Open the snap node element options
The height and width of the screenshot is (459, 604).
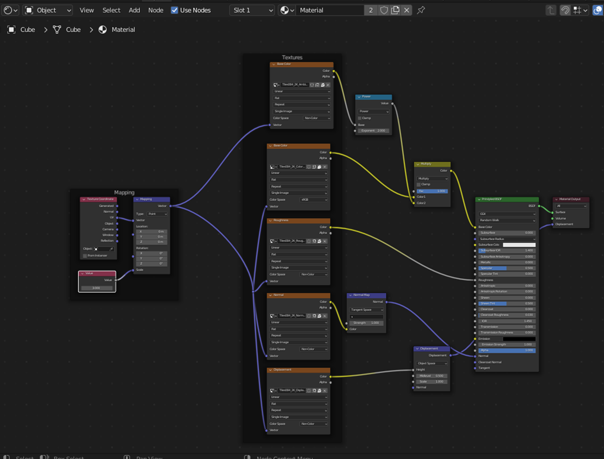[580, 10]
